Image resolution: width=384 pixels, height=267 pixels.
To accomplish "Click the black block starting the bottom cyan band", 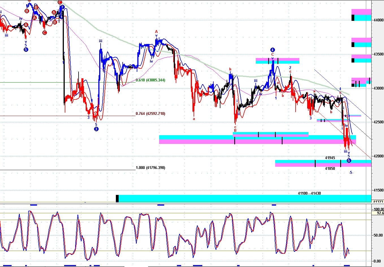I will [117, 199].
